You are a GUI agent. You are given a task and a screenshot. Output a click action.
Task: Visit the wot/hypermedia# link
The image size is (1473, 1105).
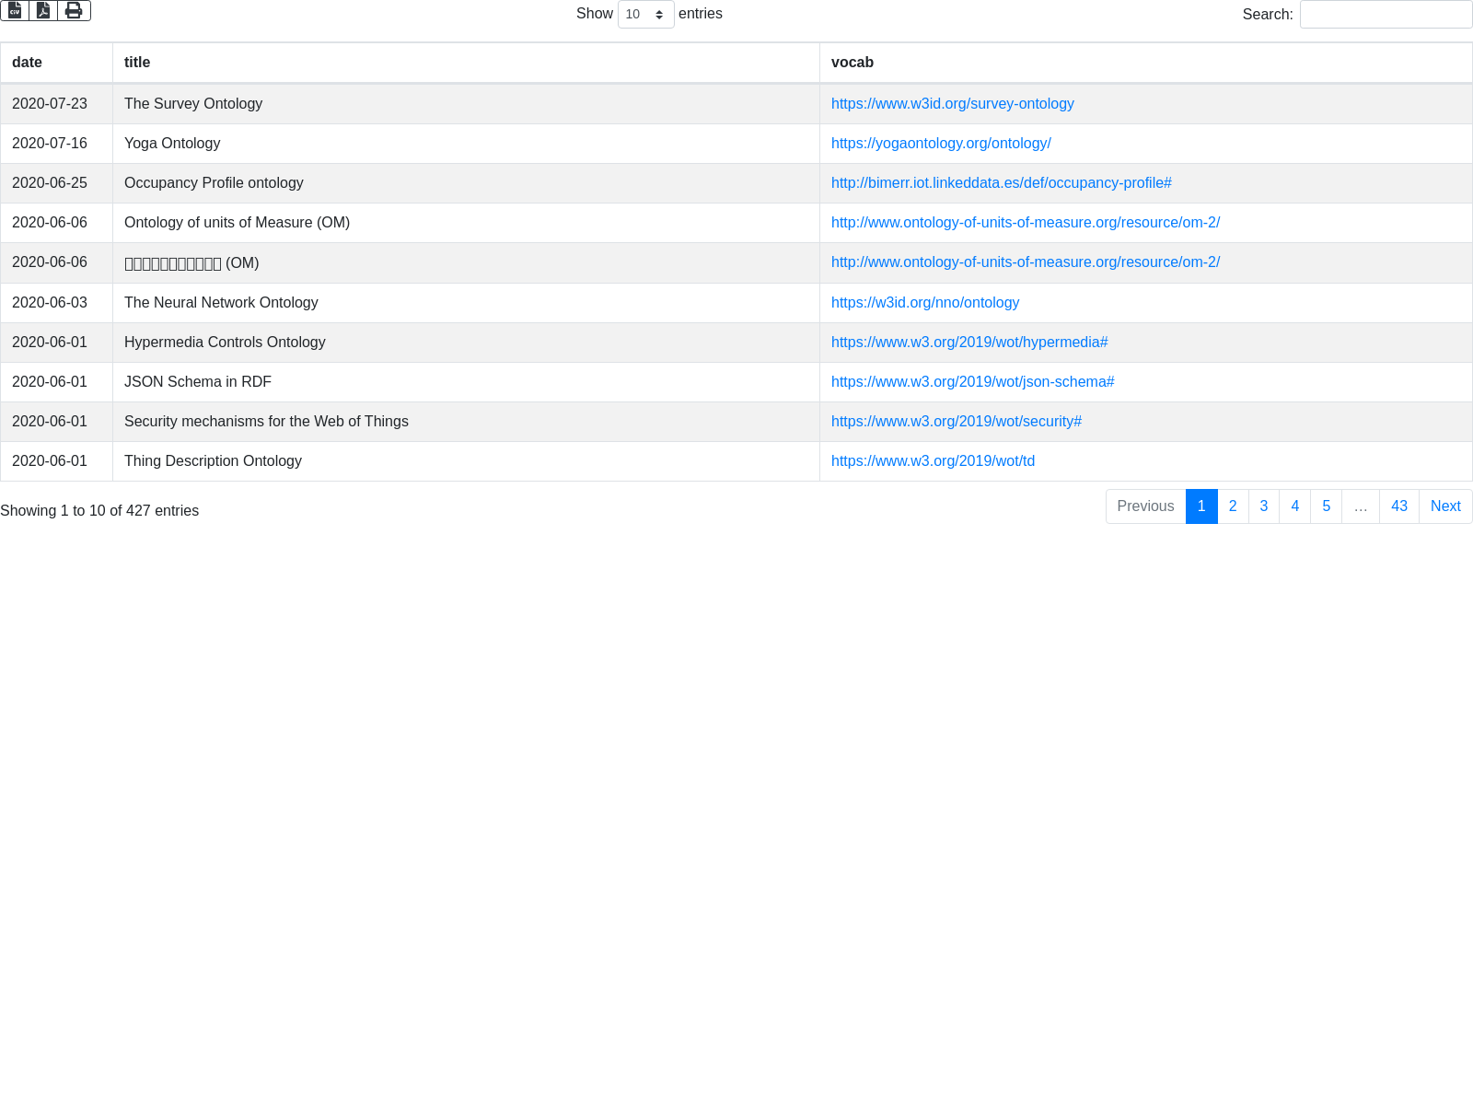[968, 343]
